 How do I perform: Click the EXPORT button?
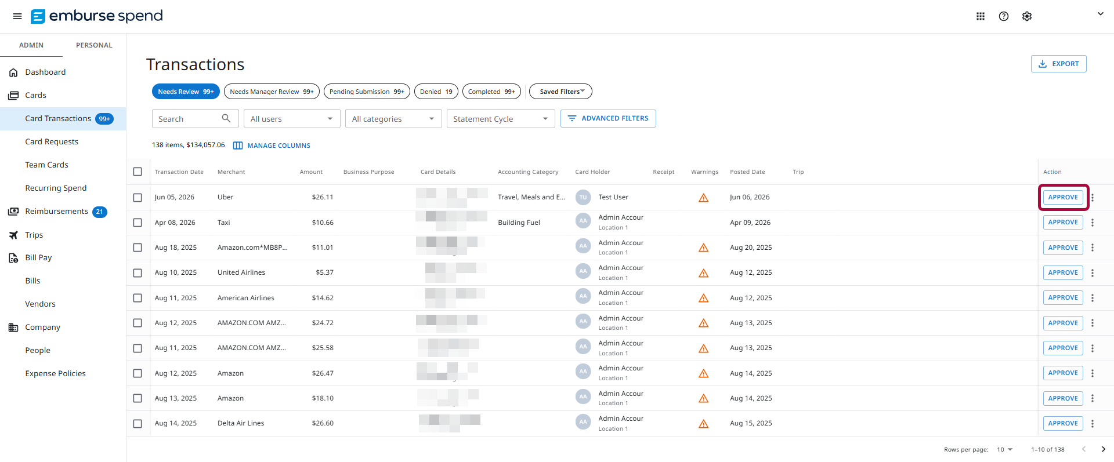1059,64
